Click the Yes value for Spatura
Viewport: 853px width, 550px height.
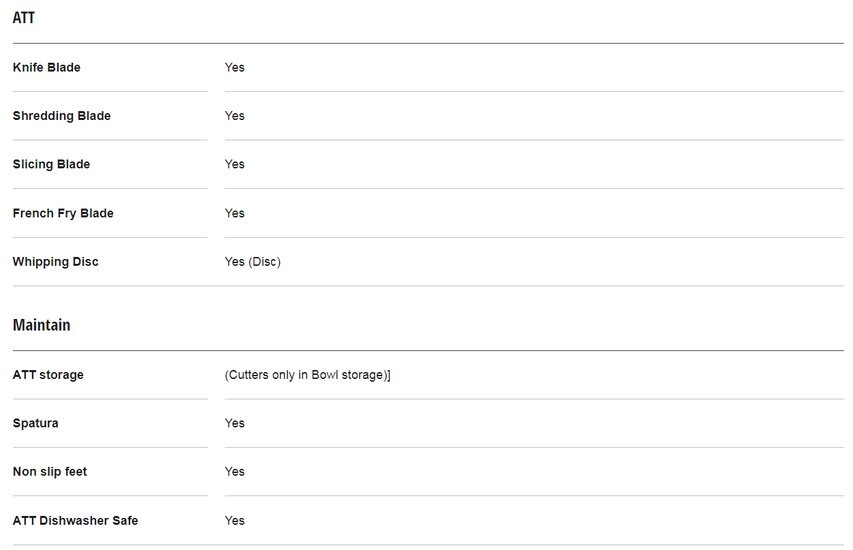pyautogui.click(x=234, y=423)
